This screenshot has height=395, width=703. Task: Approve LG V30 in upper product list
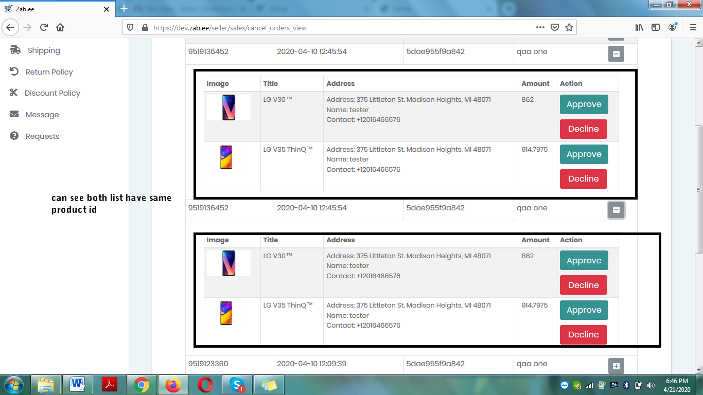[x=584, y=104]
